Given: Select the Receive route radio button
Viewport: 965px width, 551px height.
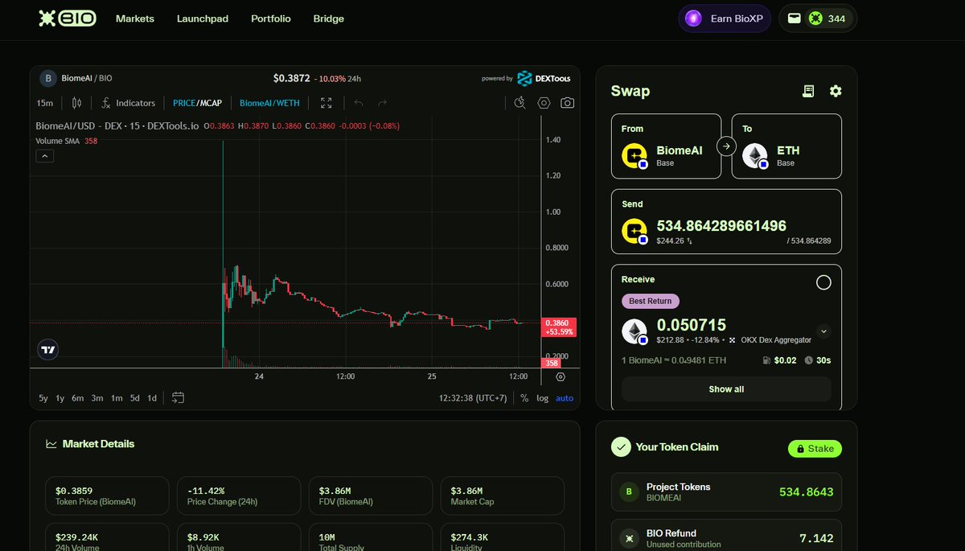Looking at the screenshot, I should 823,282.
